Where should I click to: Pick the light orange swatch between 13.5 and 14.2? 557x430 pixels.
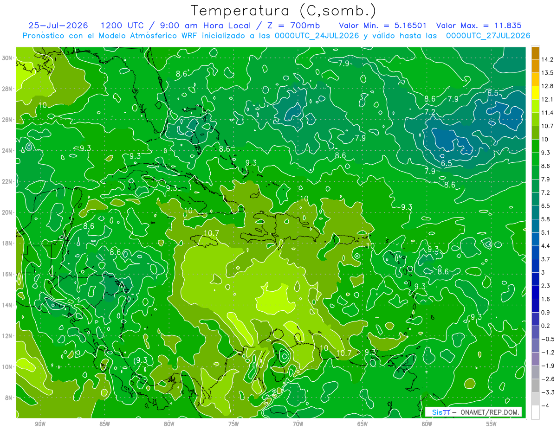pos(535,66)
